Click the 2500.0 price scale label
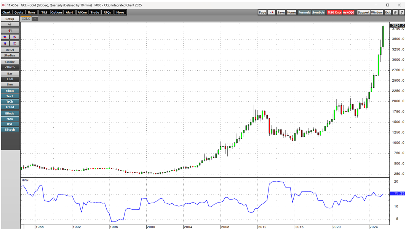 point(398,81)
